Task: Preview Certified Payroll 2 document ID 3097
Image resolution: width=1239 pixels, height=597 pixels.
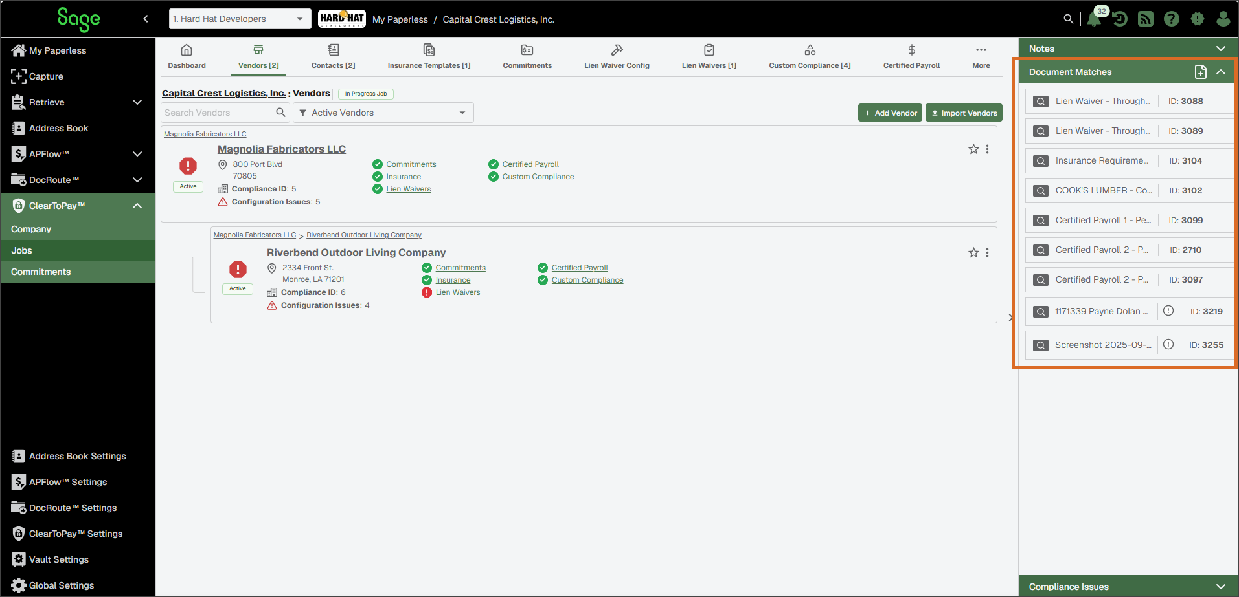Action: coord(1041,280)
